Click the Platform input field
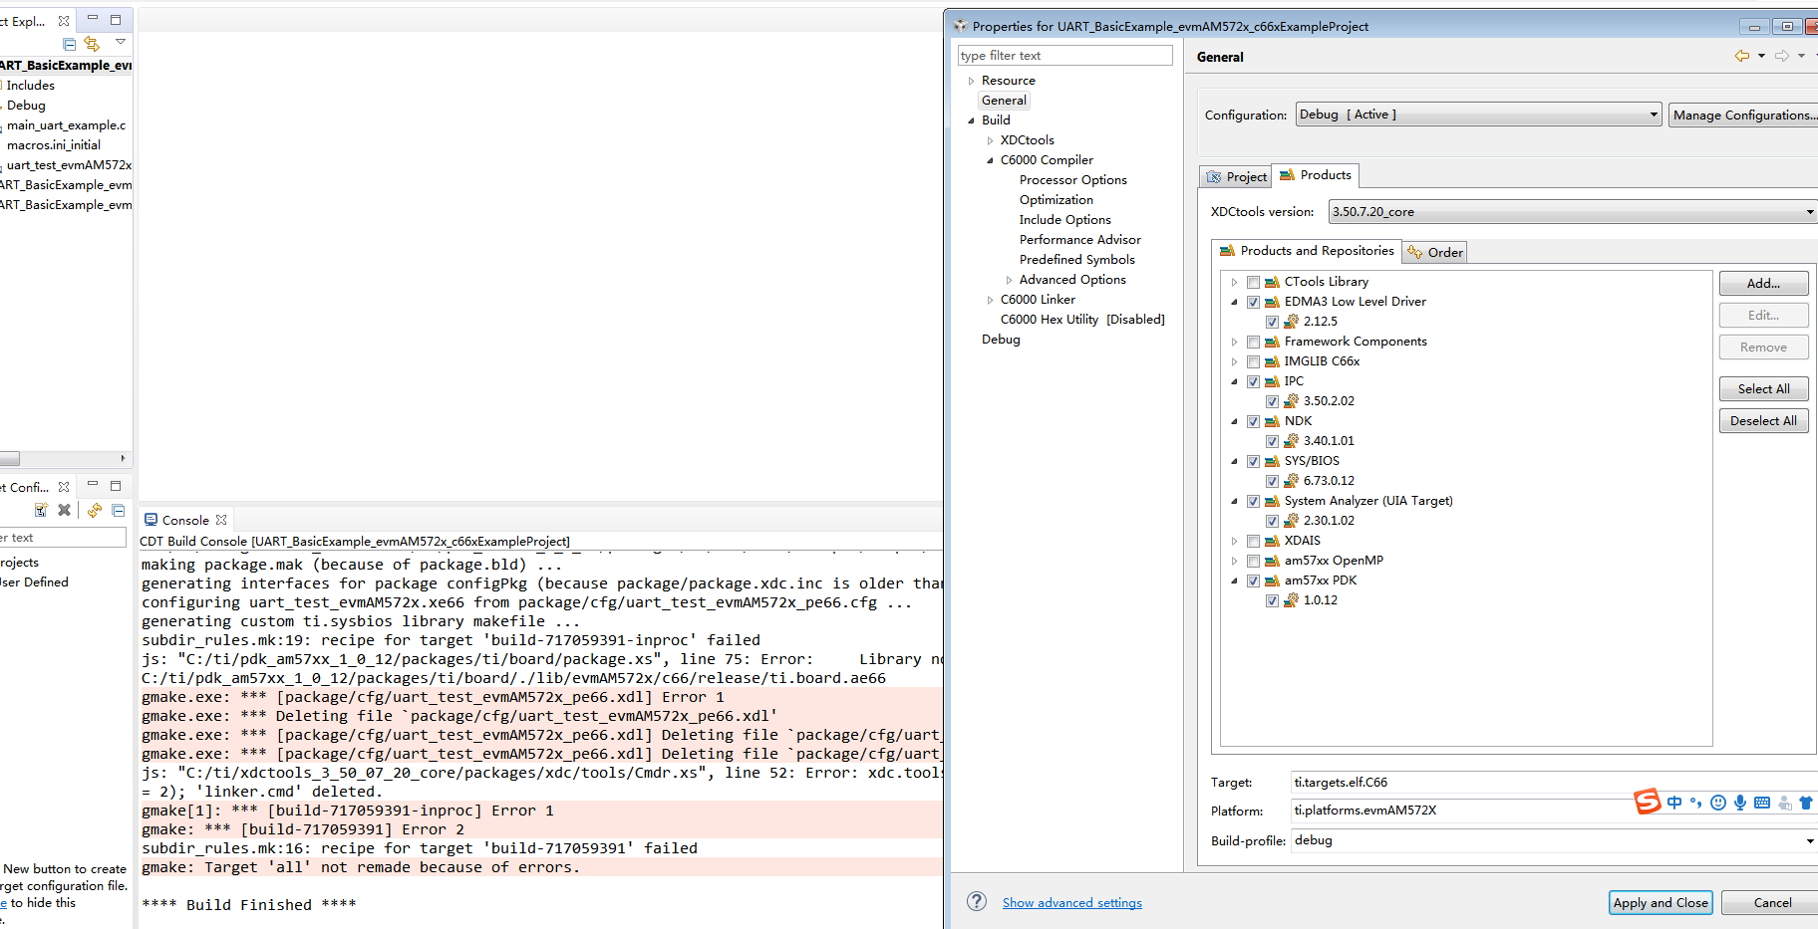The width and height of the screenshot is (1818, 929). tap(1554, 811)
